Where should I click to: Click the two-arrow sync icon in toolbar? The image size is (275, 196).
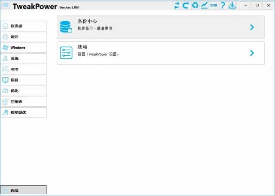pos(177,5)
